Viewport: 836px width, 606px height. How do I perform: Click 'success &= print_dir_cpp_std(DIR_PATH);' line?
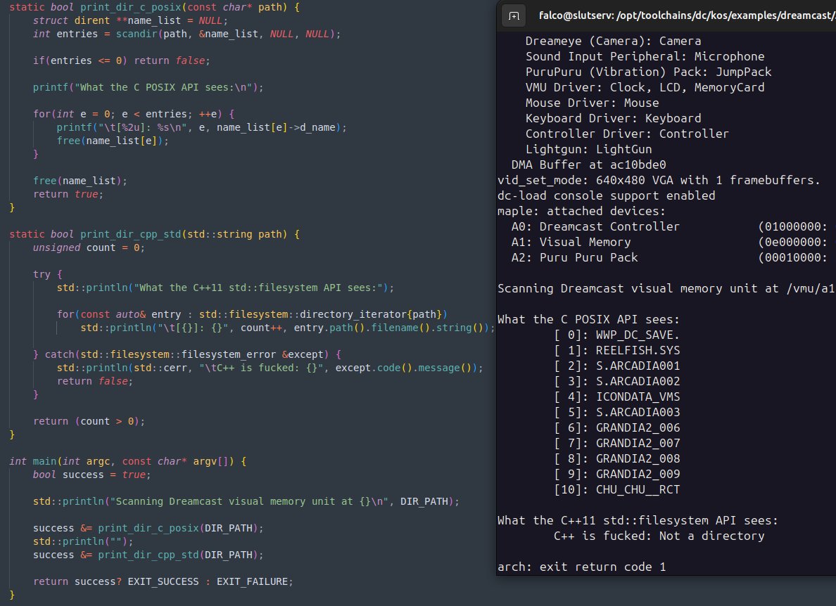click(x=148, y=555)
